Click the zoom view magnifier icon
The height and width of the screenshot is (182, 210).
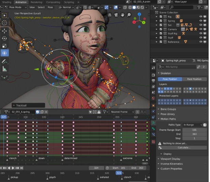129,15
